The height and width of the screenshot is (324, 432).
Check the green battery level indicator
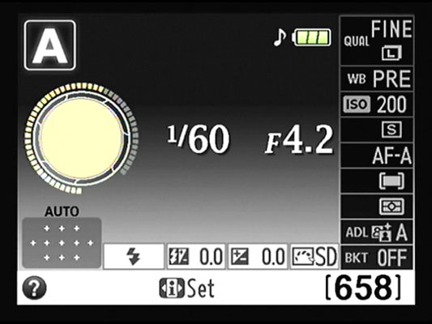[311, 37]
